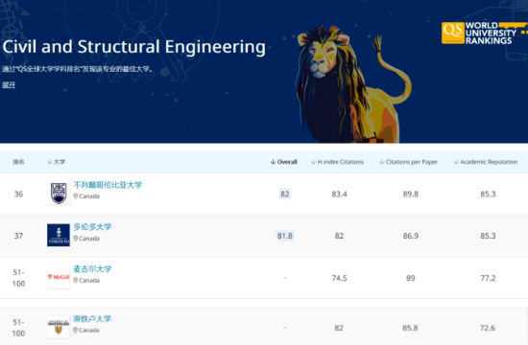This screenshot has width=528, height=345.
Task: Click the location pin beside UBC's Canada
Action: (76, 196)
